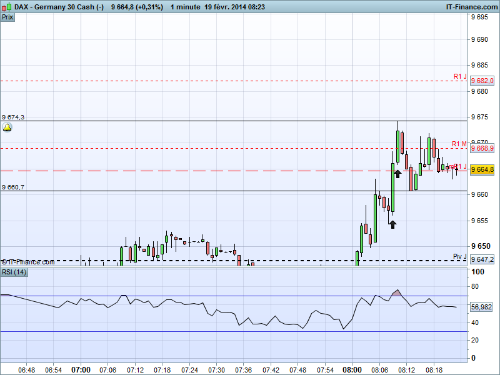
Task: Click the date 19 févr. 2014 08:23
Action: click(235, 7)
